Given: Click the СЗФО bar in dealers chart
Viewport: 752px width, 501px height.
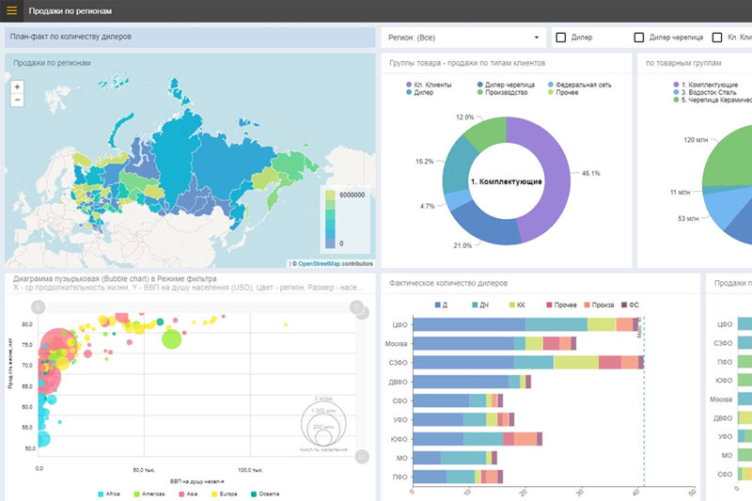Looking at the screenshot, I should click(528, 363).
